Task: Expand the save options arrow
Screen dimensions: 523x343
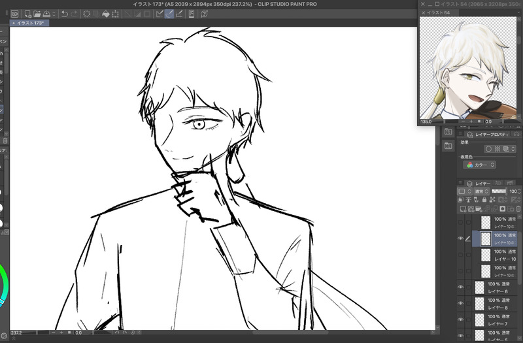Action: point(54,14)
